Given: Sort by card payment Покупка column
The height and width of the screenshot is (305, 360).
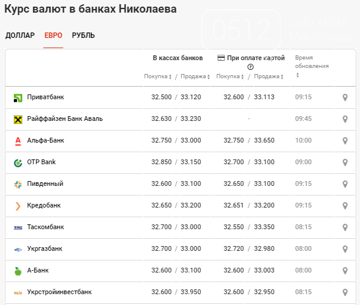Looking at the screenshot, I should pyautogui.click(x=230, y=76).
